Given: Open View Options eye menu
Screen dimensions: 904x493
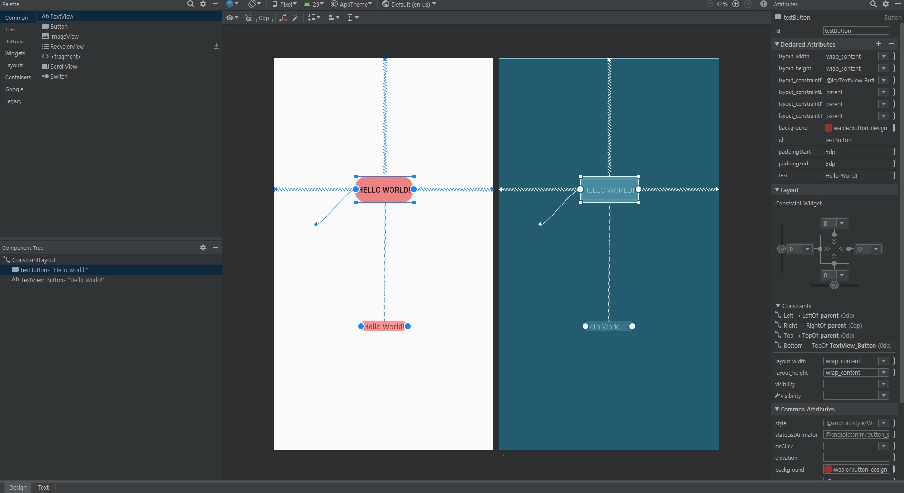Looking at the screenshot, I should coord(232,17).
